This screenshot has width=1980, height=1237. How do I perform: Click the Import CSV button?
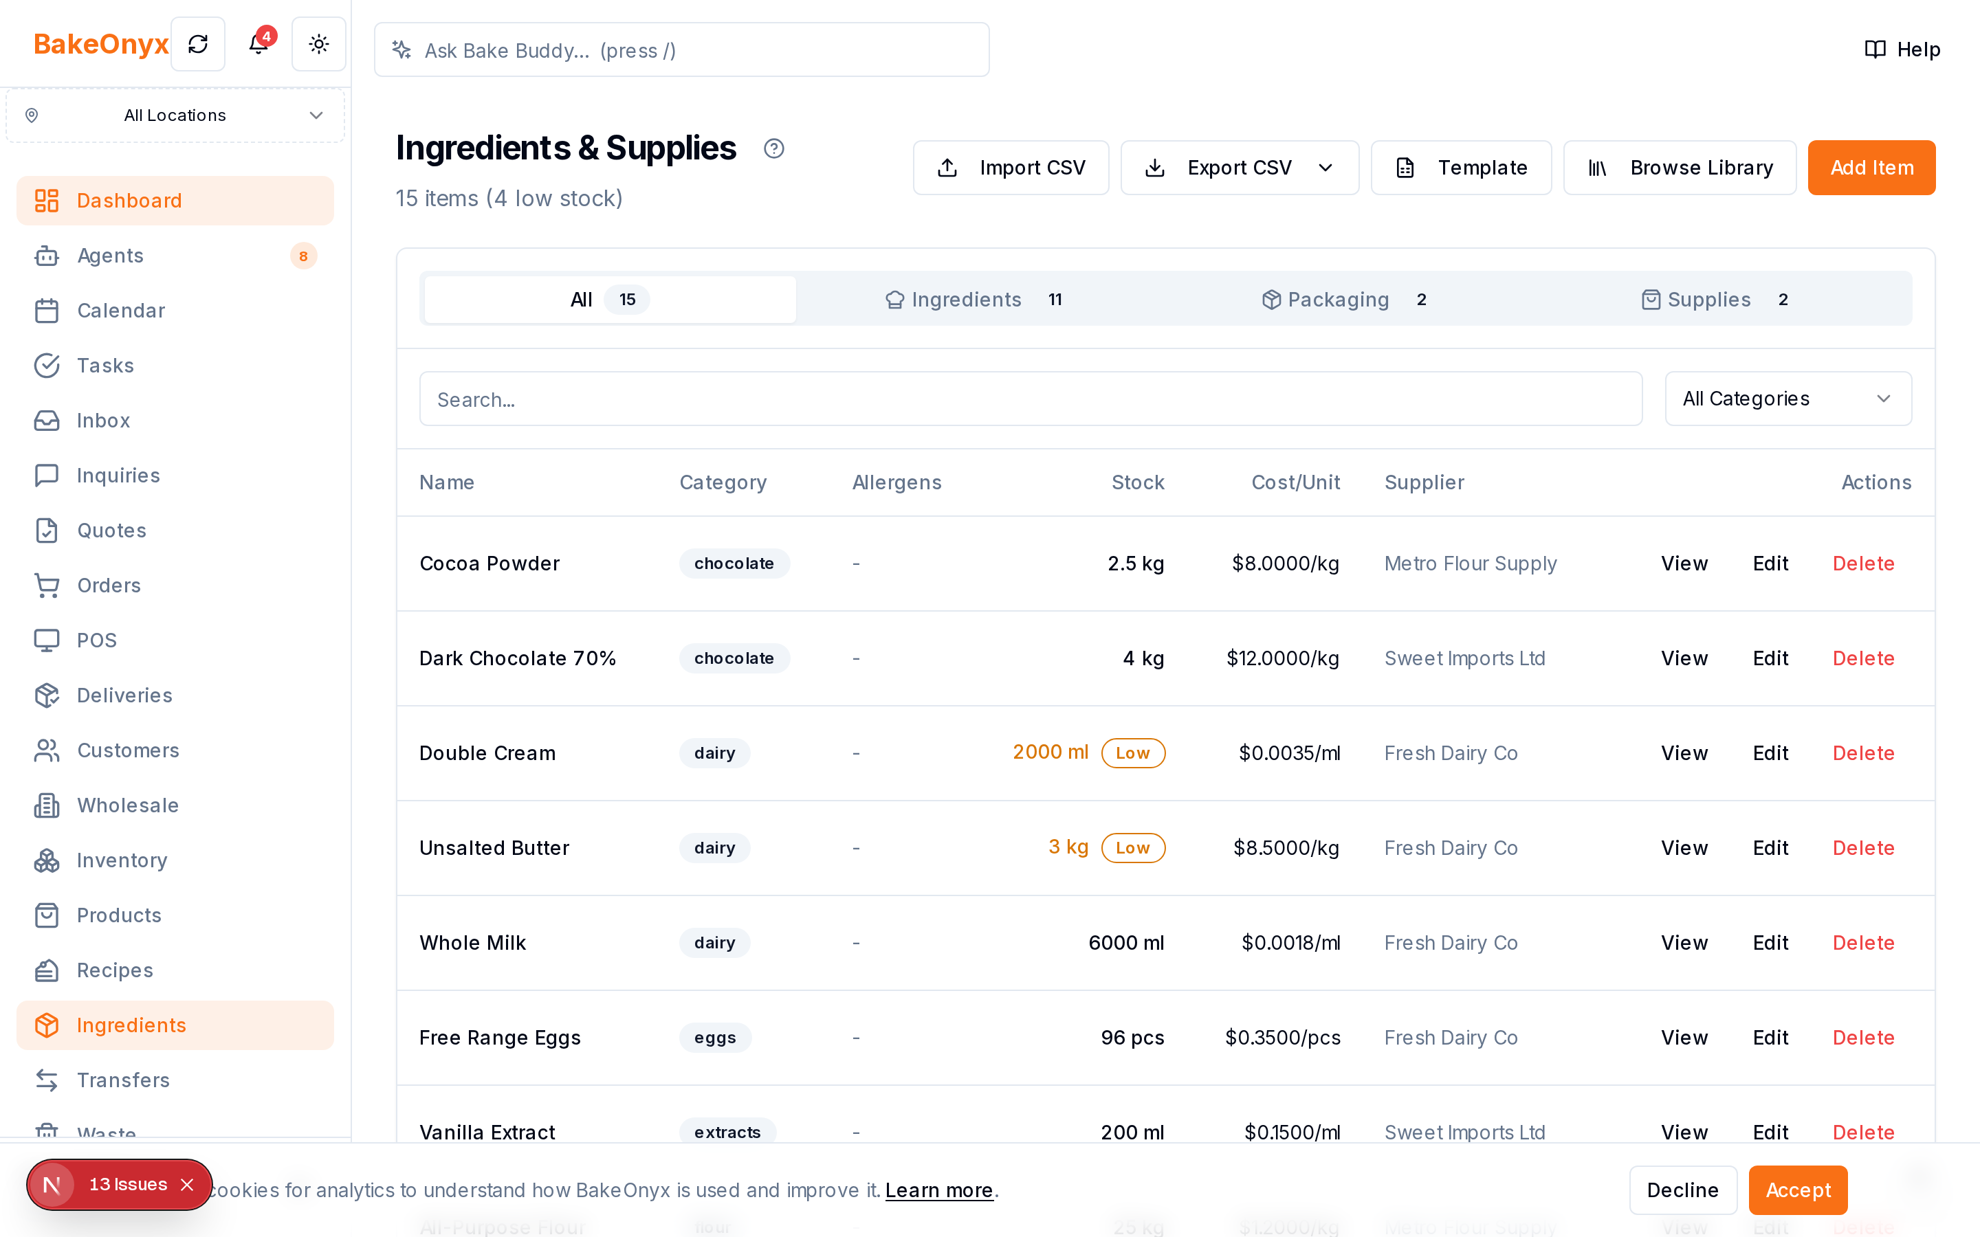tap(1011, 168)
